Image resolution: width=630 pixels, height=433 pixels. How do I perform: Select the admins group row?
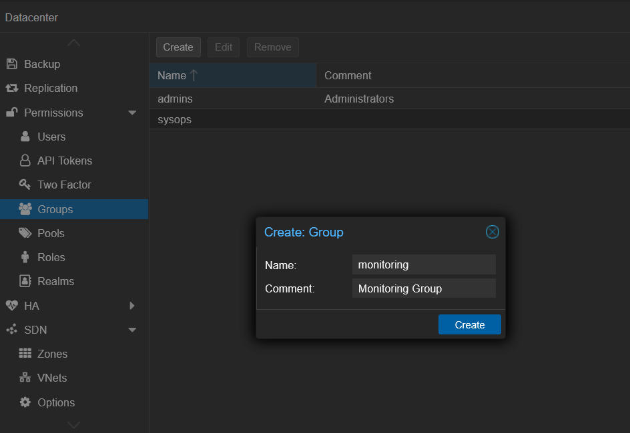(x=390, y=99)
